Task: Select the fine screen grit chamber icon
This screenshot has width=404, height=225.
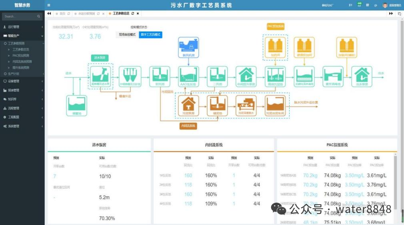Action: [130, 76]
